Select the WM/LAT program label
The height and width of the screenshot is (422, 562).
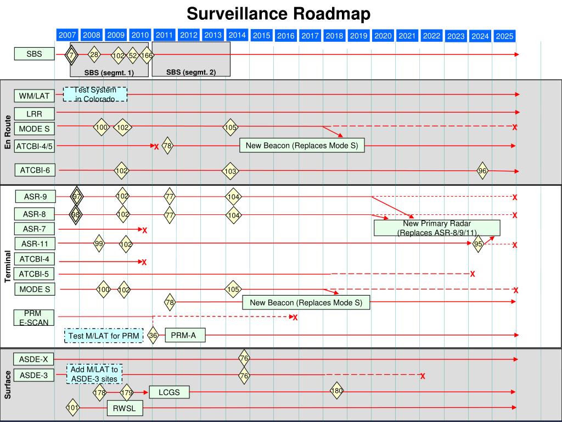coord(35,96)
